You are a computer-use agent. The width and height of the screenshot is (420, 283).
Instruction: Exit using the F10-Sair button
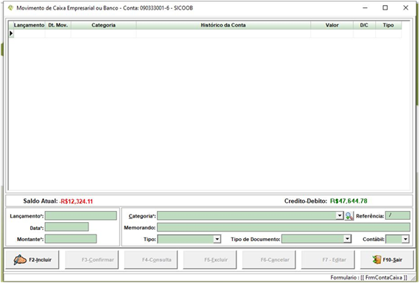pos(387,259)
